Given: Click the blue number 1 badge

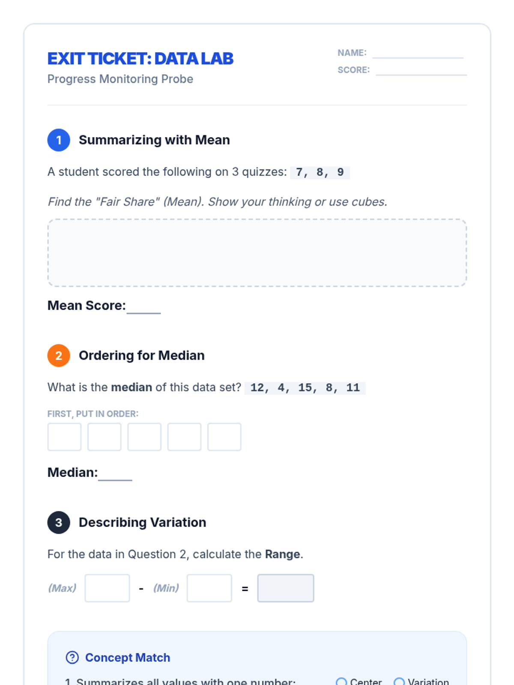Looking at the screenshot, I should coord(59,140).
